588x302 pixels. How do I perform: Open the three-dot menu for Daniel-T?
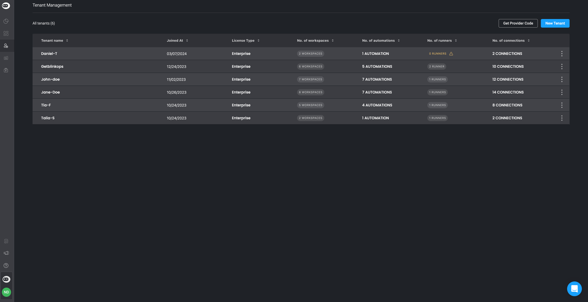click(562, 54)
